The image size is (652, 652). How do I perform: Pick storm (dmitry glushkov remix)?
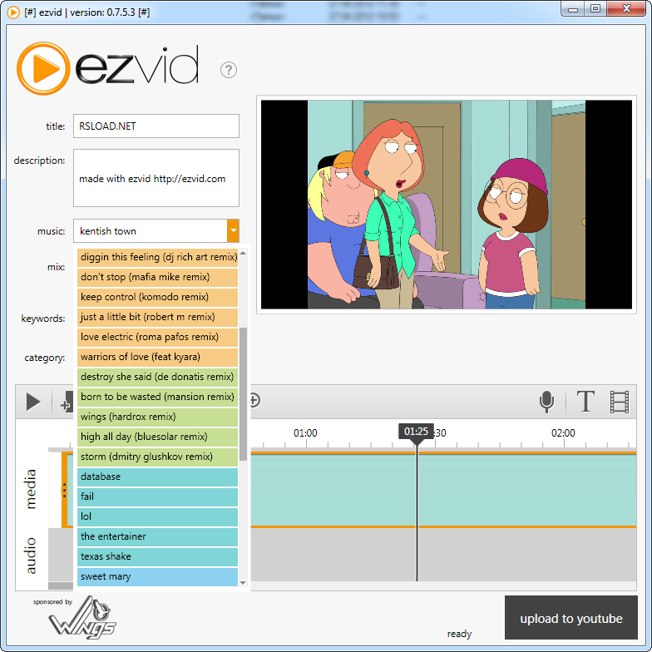pos(158,457)
